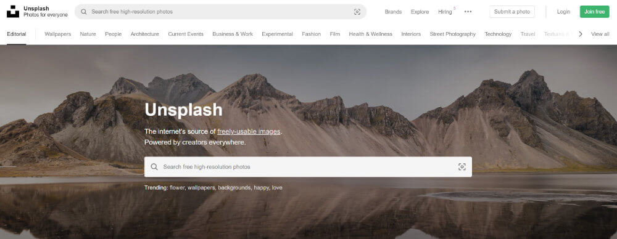Click the magnifier icon in hero search box

coord(154,167)
